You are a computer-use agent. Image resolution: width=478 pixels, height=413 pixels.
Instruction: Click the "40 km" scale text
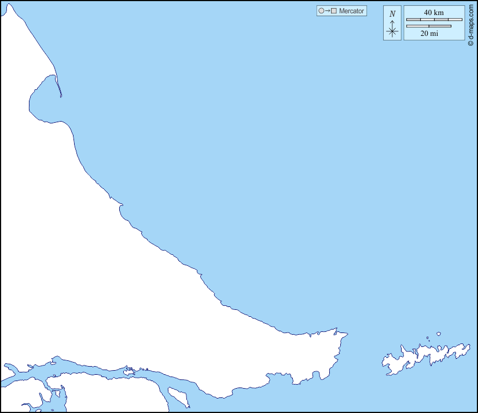tap(433, 13)
